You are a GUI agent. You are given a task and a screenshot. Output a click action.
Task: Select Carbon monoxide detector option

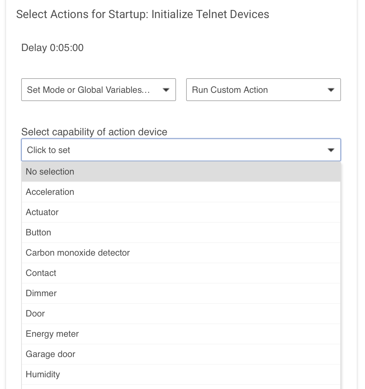click(181, 253)
